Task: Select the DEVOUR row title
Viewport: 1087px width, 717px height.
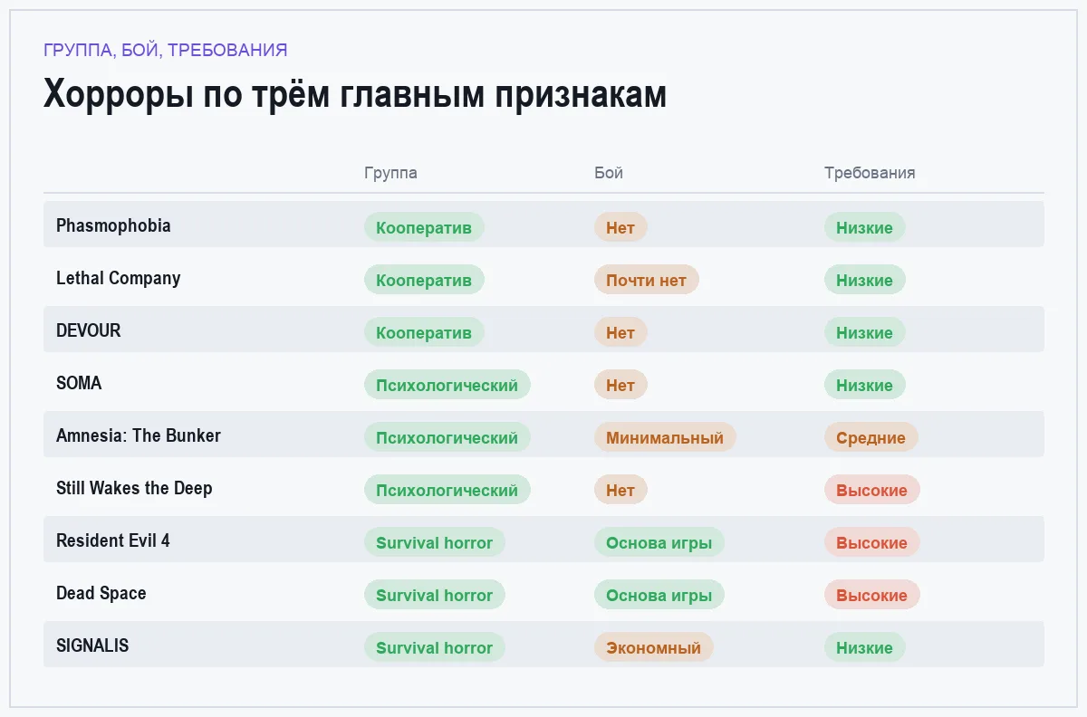Action: pyautogui.click(x=89, y=330)
